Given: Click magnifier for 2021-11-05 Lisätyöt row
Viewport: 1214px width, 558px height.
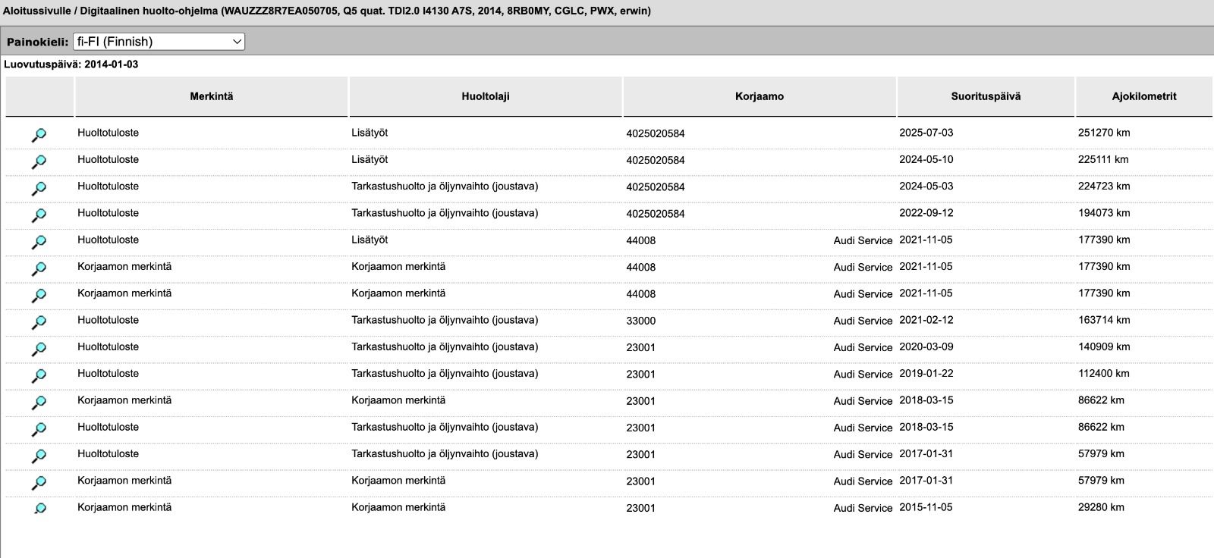Looking at the screenshot, I should (39, 242).
